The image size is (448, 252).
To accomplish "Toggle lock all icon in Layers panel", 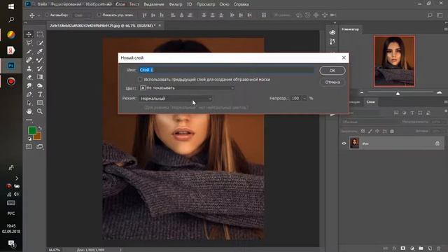I will (x=392, y=131).
